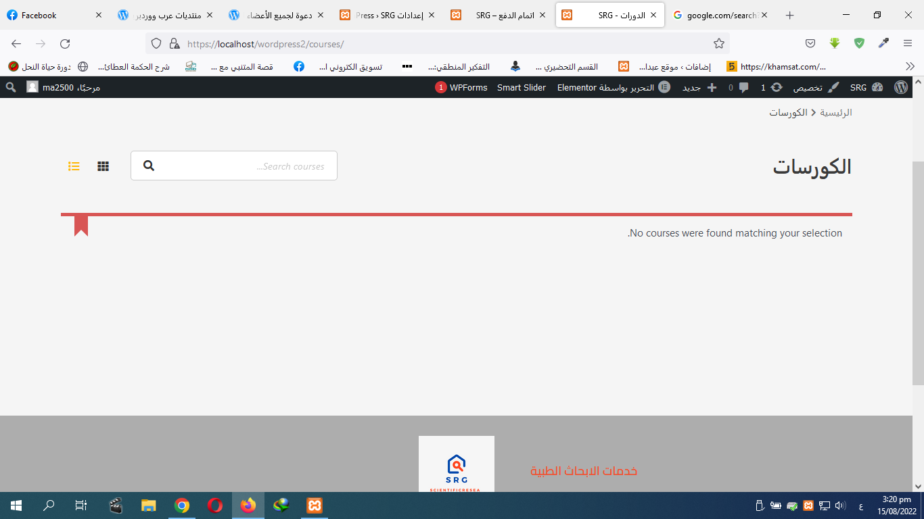The height and width of the screenshot is (519, 924).
Task: Click the browser forward arrow
Action: coord(41,43)
